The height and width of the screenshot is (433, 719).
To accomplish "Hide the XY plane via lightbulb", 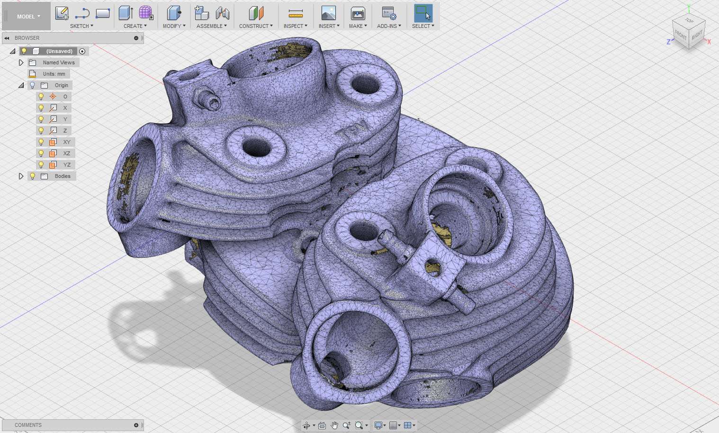I will pos(41,142).
